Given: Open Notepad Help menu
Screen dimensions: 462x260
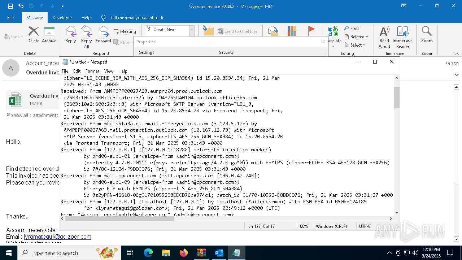Looking at the screenshot, I should pyautogui.click(x=123, y=71).
